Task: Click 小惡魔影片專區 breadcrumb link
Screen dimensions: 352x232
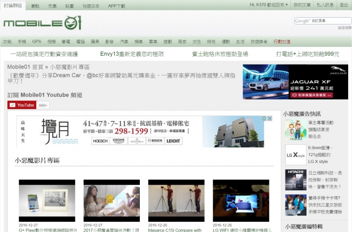Action: tap(70, 67)
